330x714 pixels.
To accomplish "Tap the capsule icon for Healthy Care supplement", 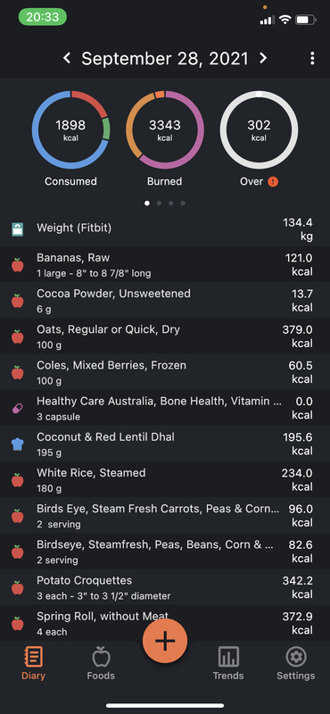I will (x=17, y=409).
